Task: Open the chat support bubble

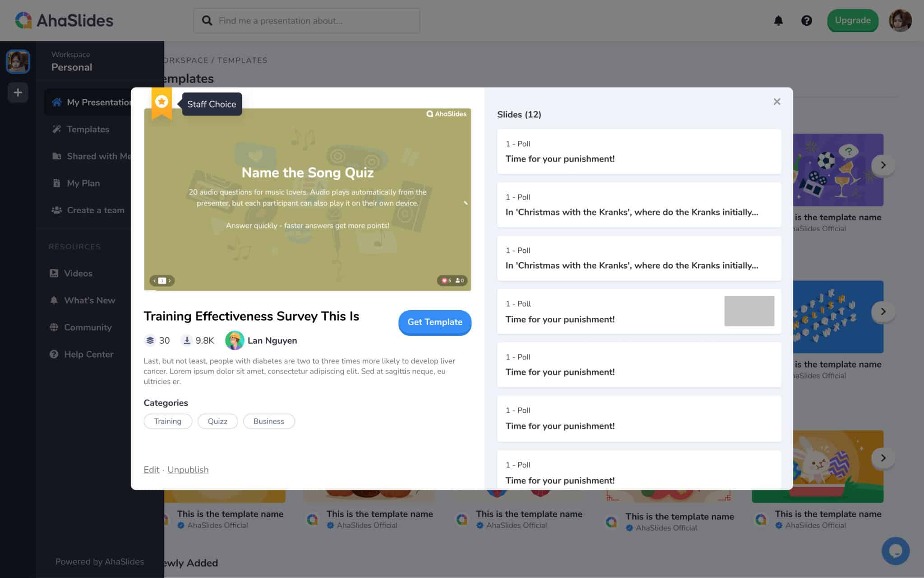Action: pos(895,551)
